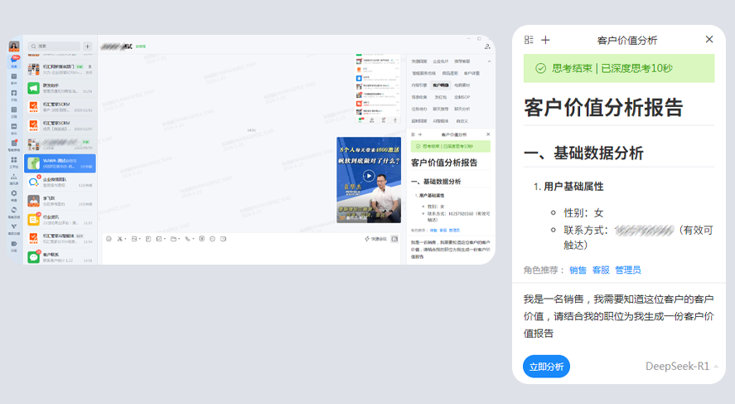Play the video thumbnail in chat
This screenshot has height=404, width=735.
(x=369, y=176)
